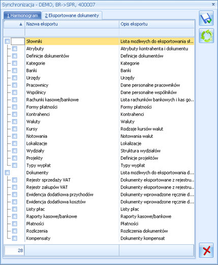Click 'Atrybuty kontrahenta i dokumentu' description
218x265 pixels.
coord(154,49)
